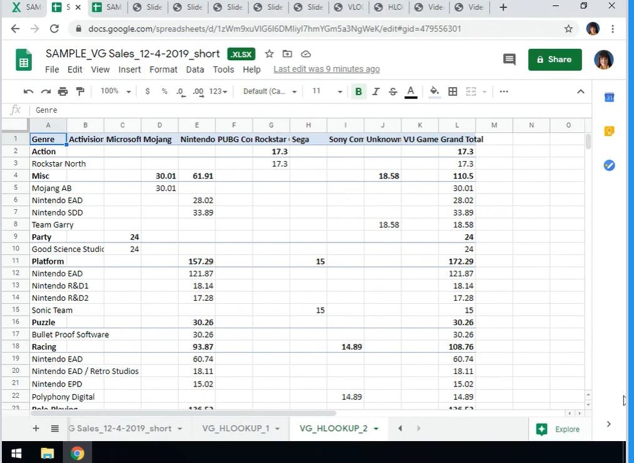
Task: Open the 'Last edit was 9 minutes ago' link
Action: 327,69
